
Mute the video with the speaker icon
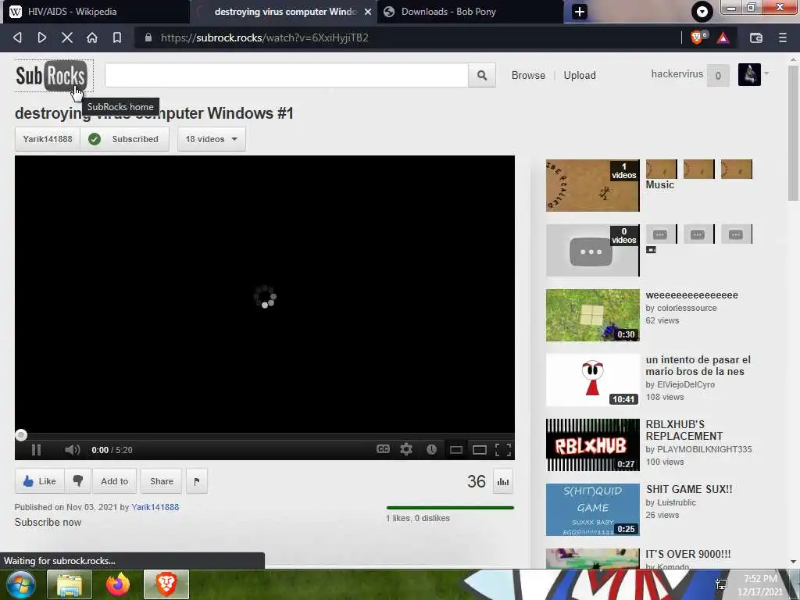pos(73,450)
